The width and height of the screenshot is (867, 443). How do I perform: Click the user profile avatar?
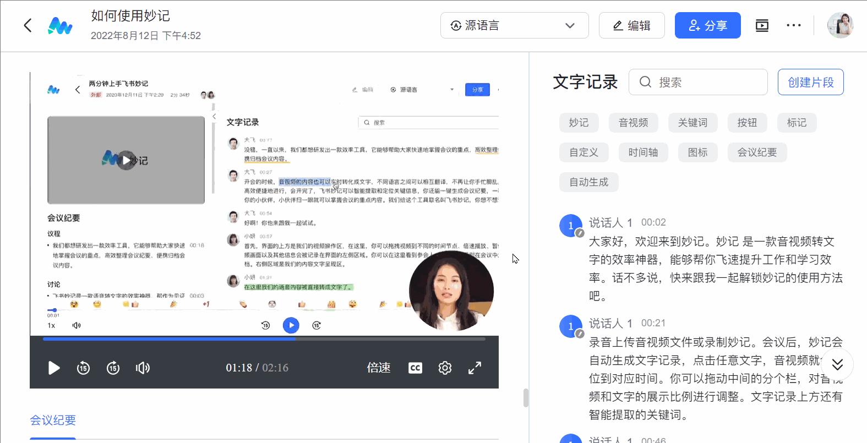(x=840, y=25)
